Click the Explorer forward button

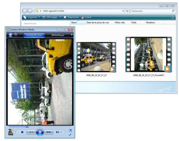tap(30, 11)
